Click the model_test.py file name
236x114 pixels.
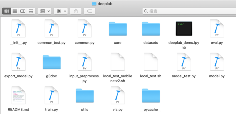[184, 76]
